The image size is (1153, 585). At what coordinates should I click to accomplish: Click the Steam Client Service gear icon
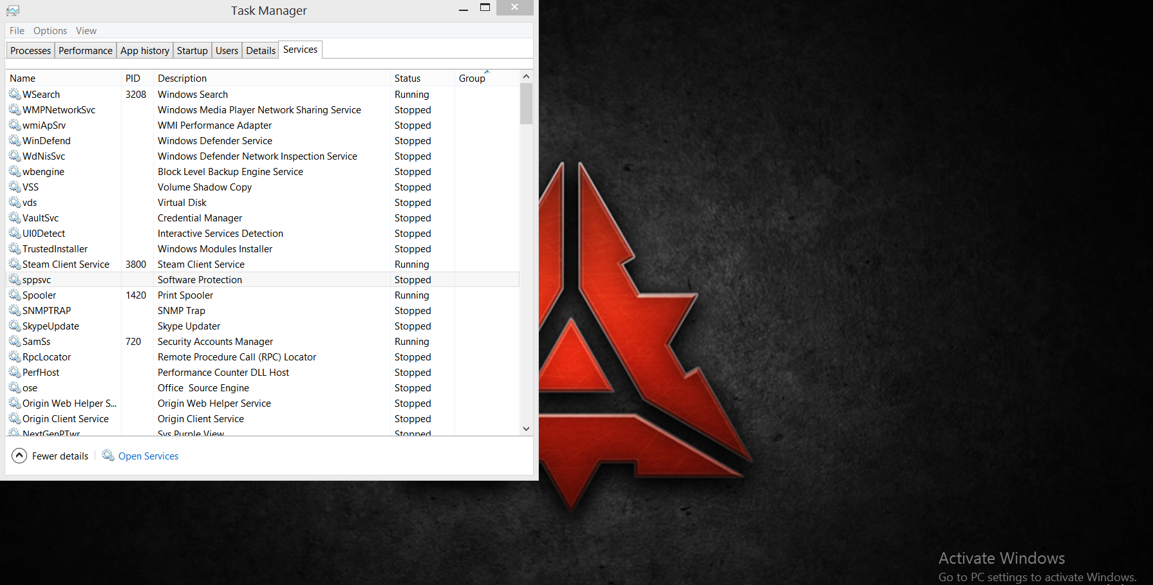click(x=15, y=264)
